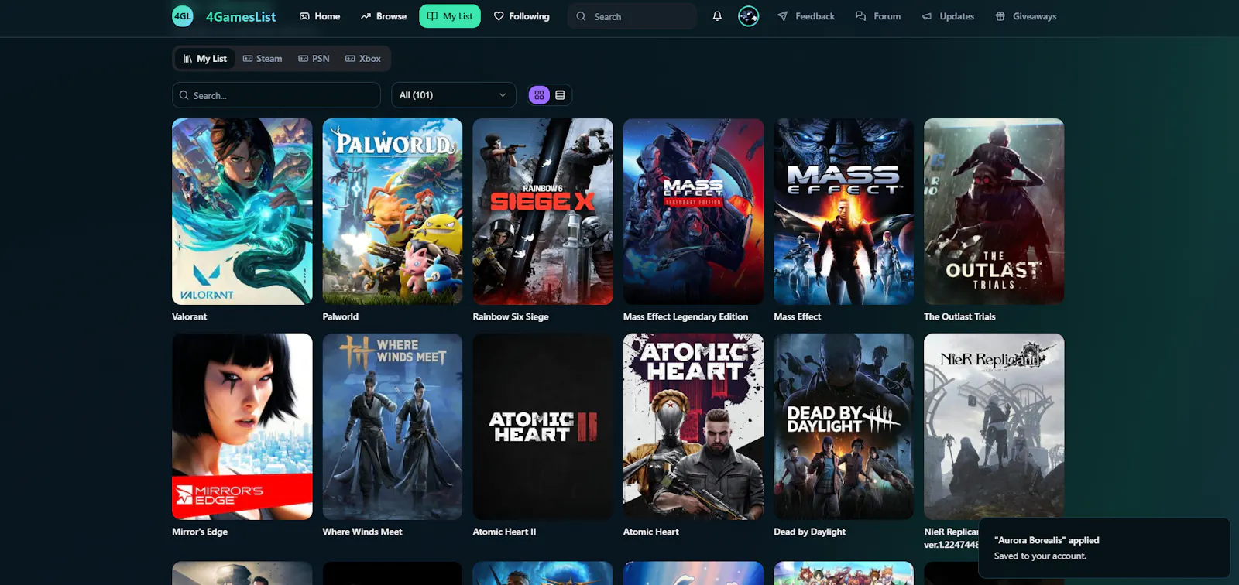Viewport: 1239px width, 585px height.
Task: Open the Browse nav item
Action: (383, 16)
